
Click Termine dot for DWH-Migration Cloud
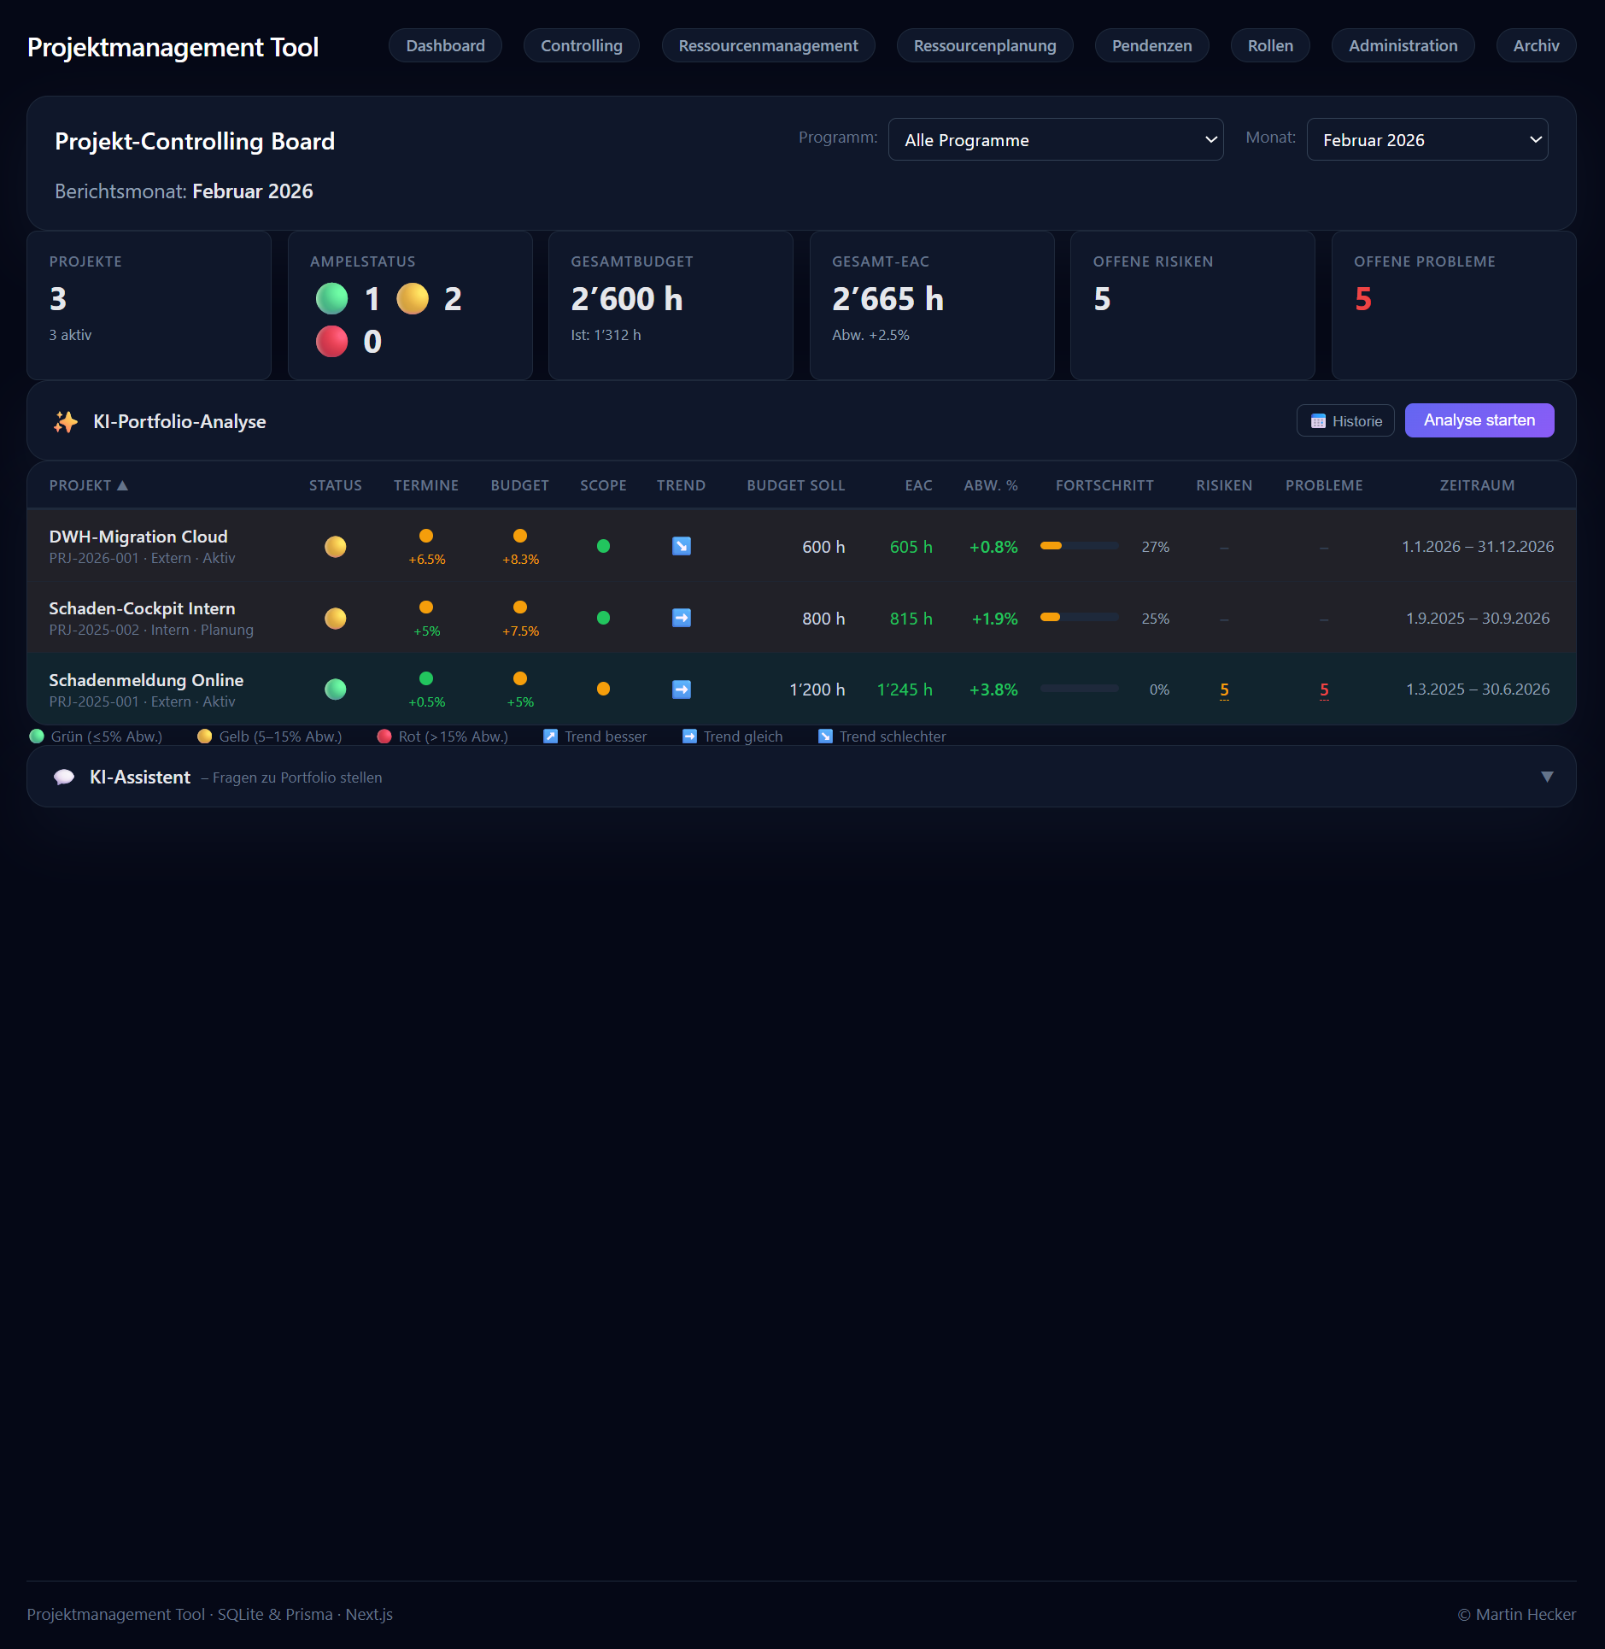pos(426,536)
